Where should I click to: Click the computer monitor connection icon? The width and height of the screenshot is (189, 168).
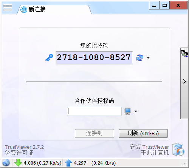(x=127, y=111)
